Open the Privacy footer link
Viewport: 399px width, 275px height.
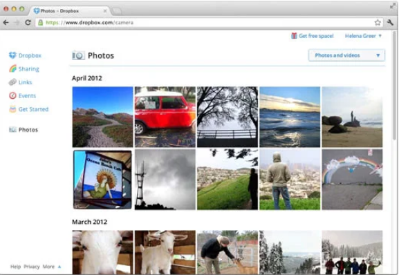(x=32, y=267)
